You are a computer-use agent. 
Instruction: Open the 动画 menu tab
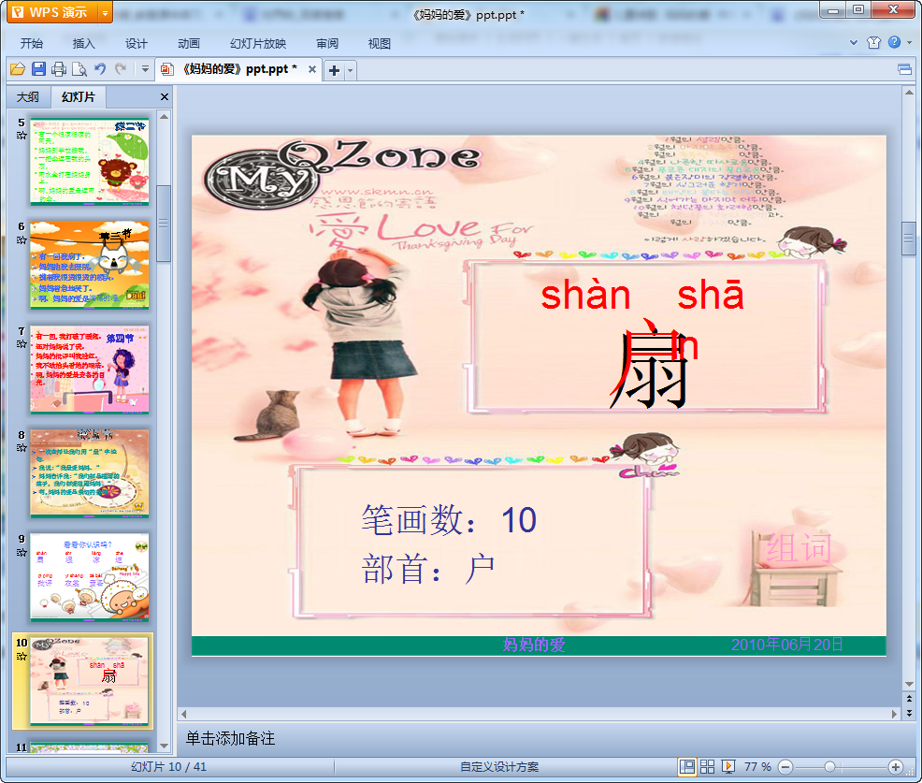(189, 44)
